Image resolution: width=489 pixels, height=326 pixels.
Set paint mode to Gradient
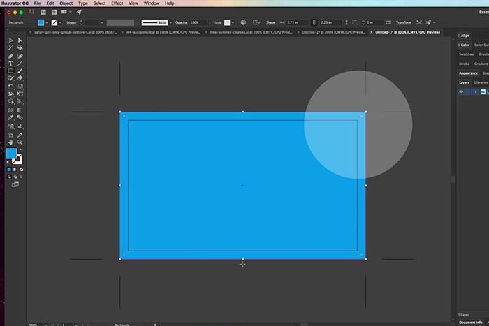(15, 169)
